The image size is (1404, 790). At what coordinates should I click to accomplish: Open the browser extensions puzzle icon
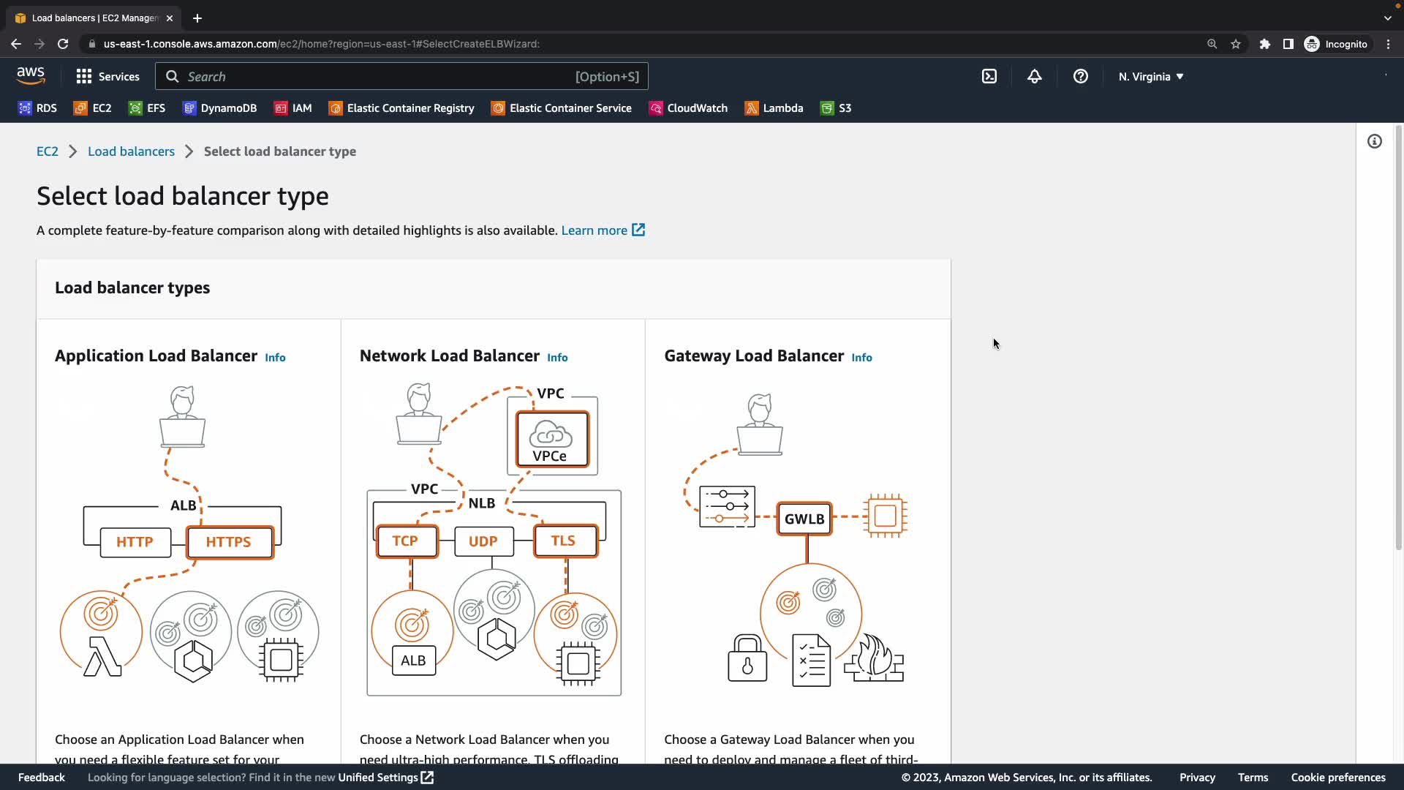tap(1264, 44)
